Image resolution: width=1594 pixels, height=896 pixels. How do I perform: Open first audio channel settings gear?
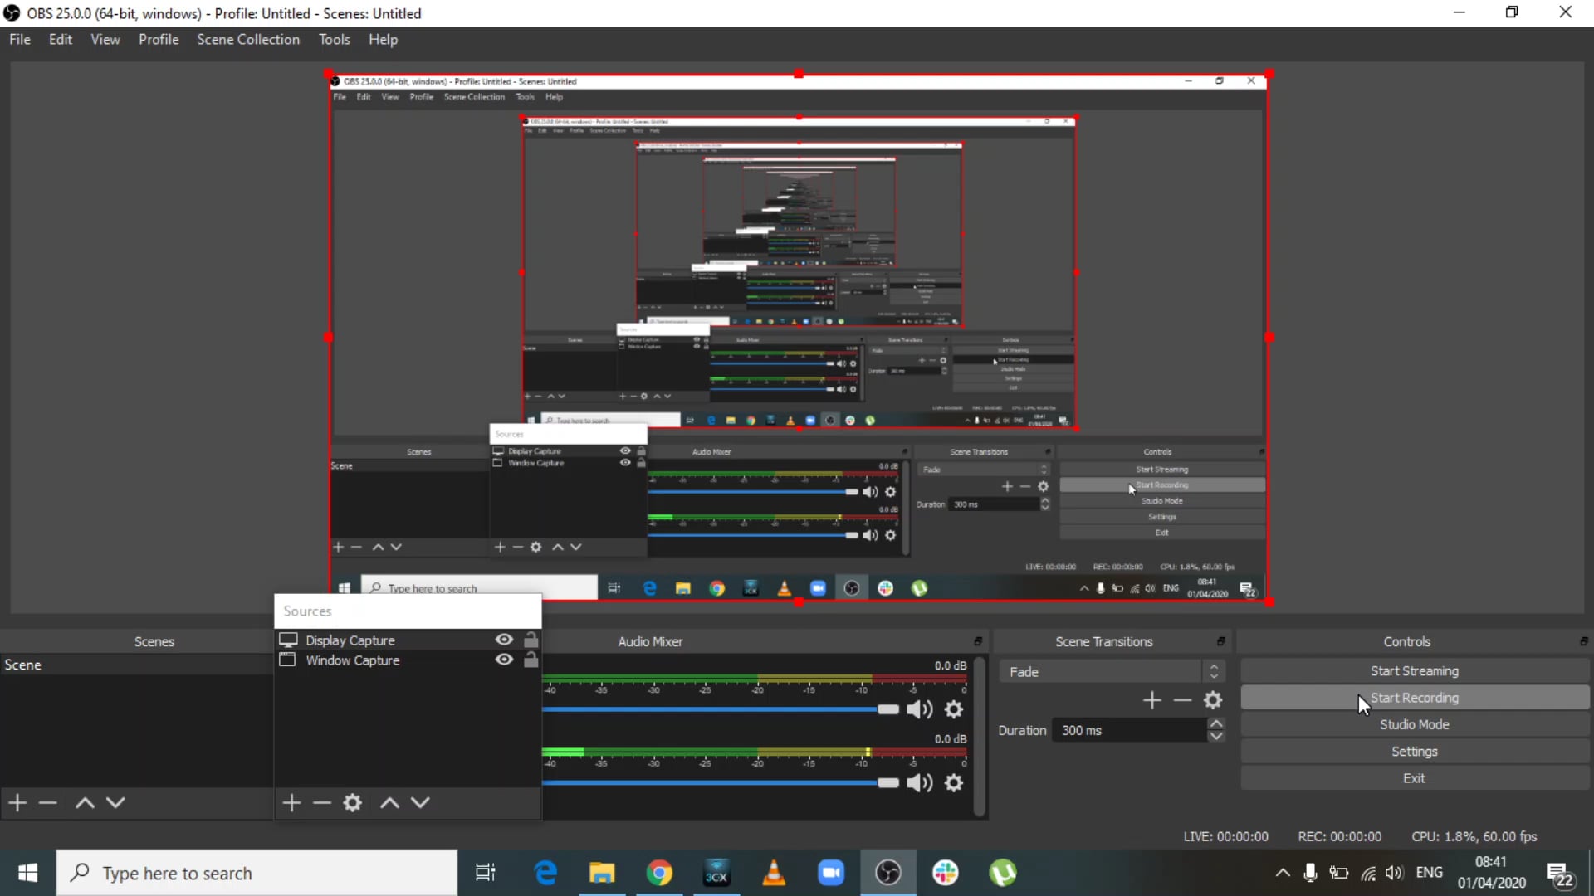click(x=954, y=709)
